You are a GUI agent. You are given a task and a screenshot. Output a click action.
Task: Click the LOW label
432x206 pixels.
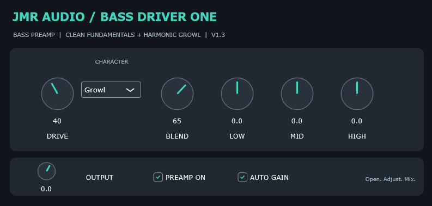[x=237, y=136]
